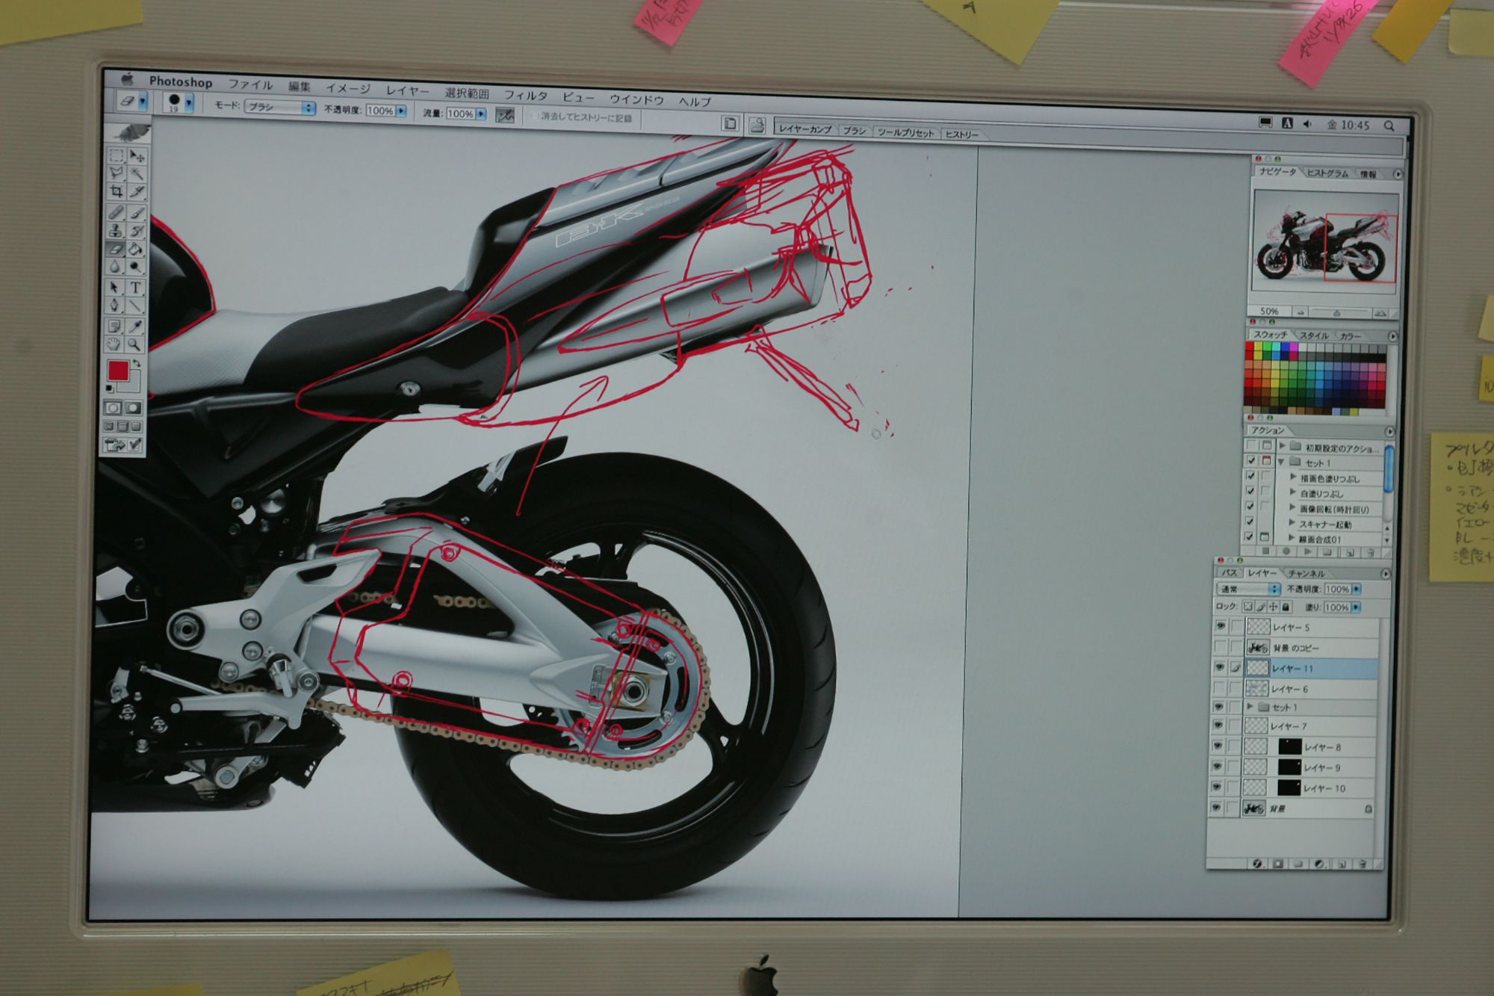Open the 通常 blend mode dropdown

click(x=1247, y=590)
